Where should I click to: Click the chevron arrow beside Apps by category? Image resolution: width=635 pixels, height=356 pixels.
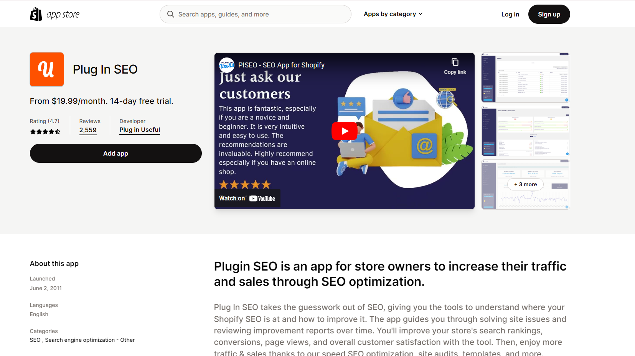(421, 14)
